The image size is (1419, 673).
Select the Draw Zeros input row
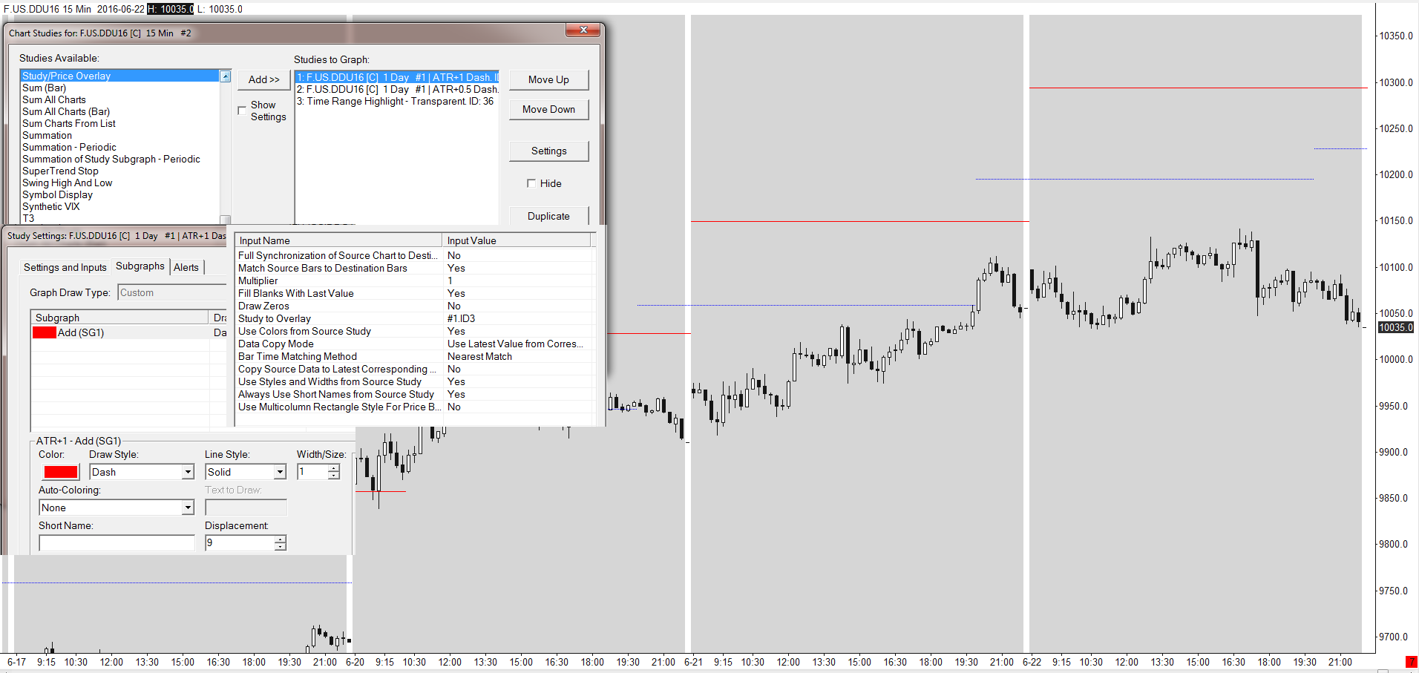[x=415, y=306]
